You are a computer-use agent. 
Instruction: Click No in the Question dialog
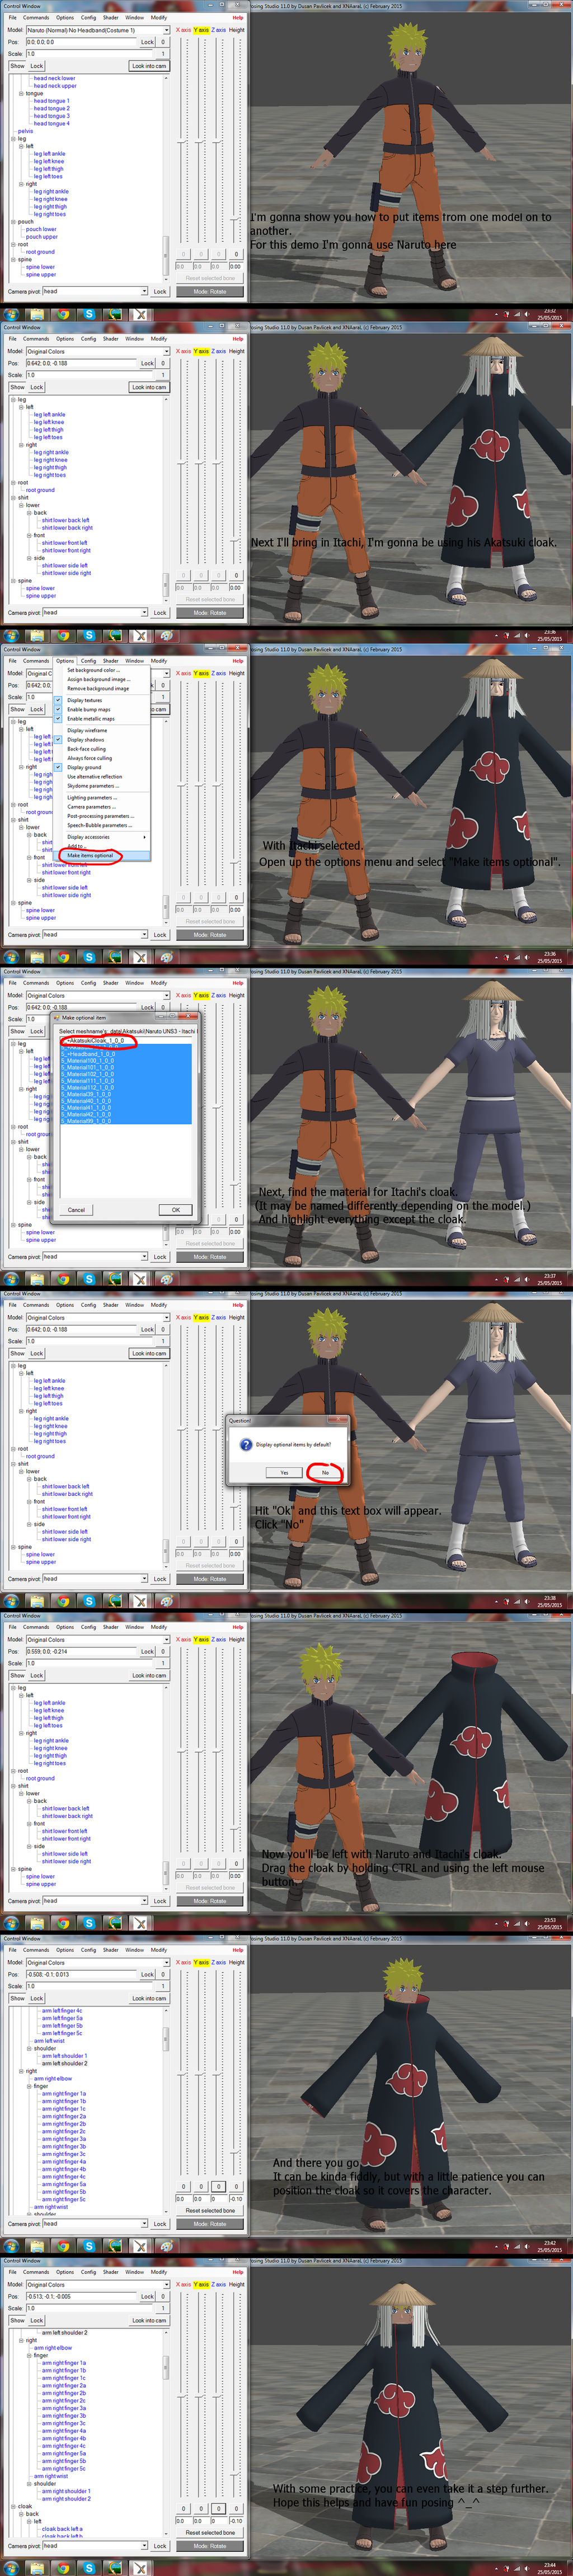(x=325, y=1472)
